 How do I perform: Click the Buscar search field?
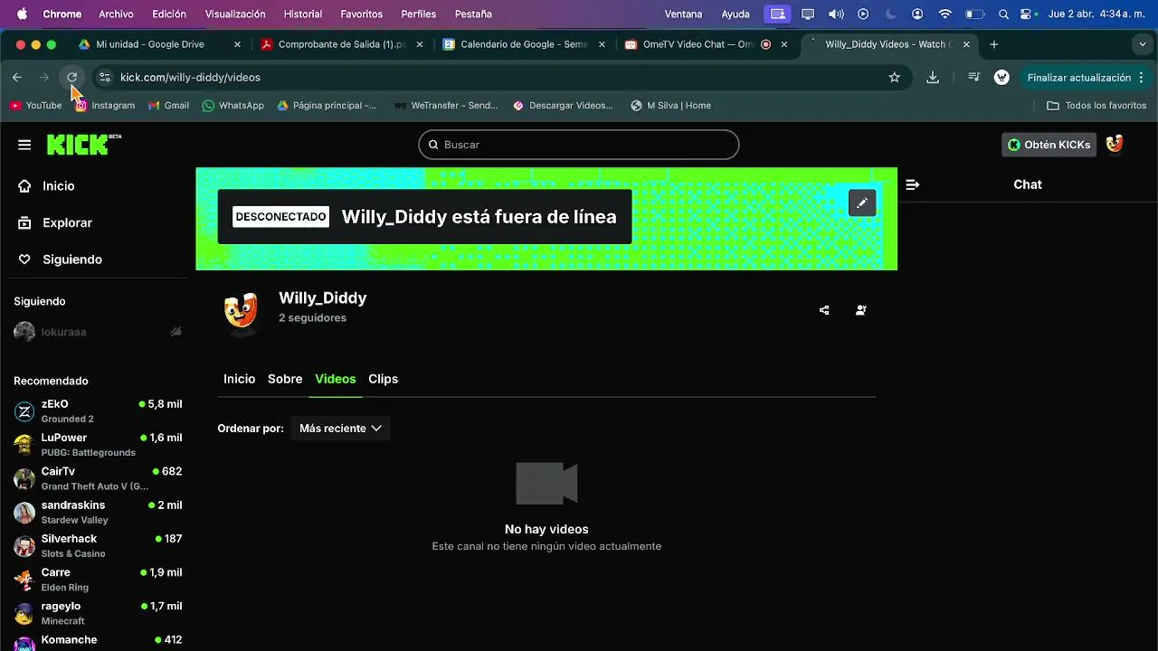[579, 145]
